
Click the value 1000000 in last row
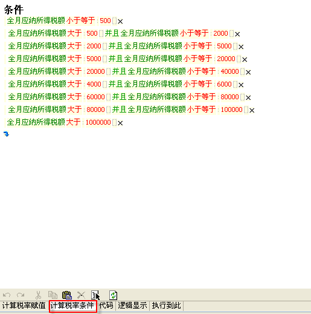(x=98, y=122)
